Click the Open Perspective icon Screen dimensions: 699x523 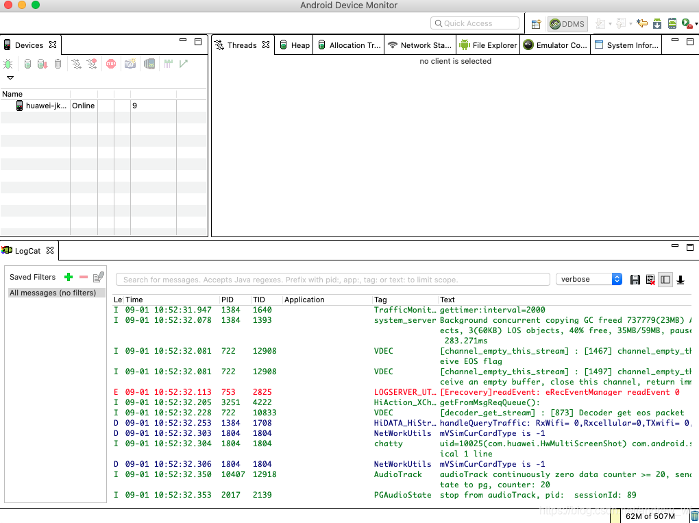tap(537, 23)
